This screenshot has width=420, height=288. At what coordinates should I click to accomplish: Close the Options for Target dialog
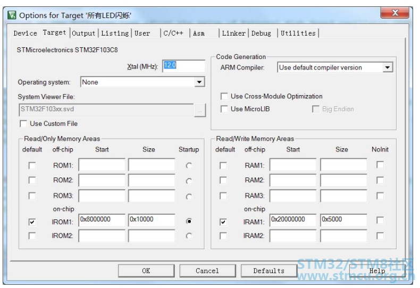[394, 13]
